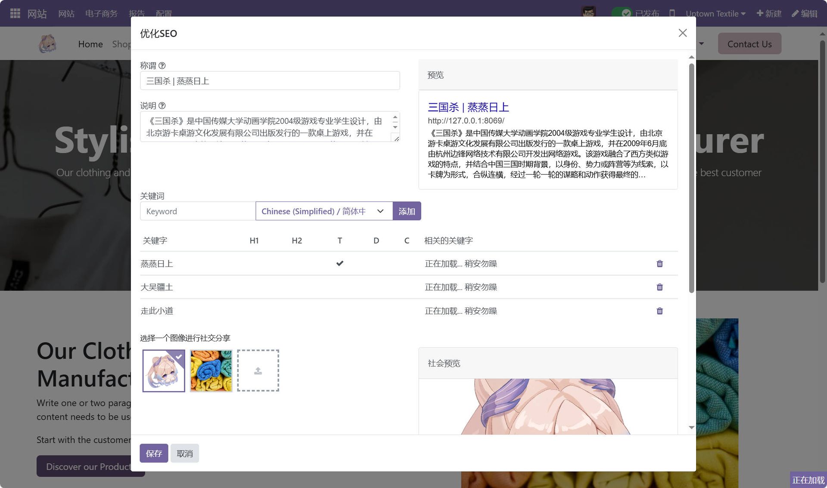Open the 电子商务 menu
This screenshot has height=488, width=827.
coord(101,13)
